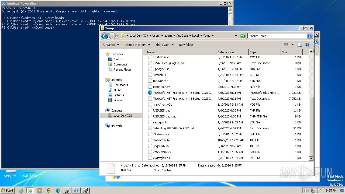Select file xvgcvgb0.p41
Screen dimensions: 345x194
[x=162, y=158]
